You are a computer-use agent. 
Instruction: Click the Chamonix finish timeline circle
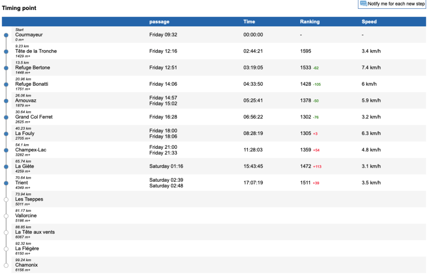point(6,265)
